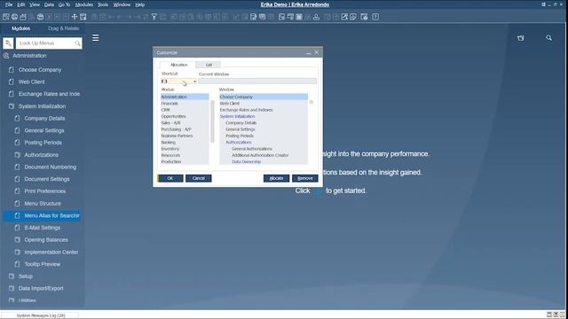Click the Web Client document icon in sidebar

pyautogui.click(x=12, y=82)
